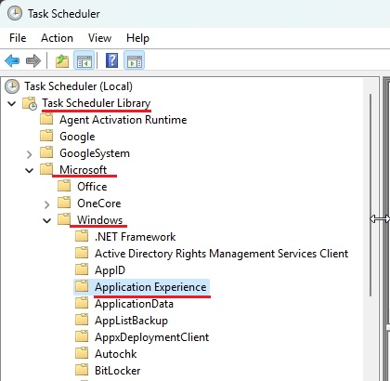Select the ApplicationData folder label
This screenshot has height=381, width=390.
coord(134,304)
